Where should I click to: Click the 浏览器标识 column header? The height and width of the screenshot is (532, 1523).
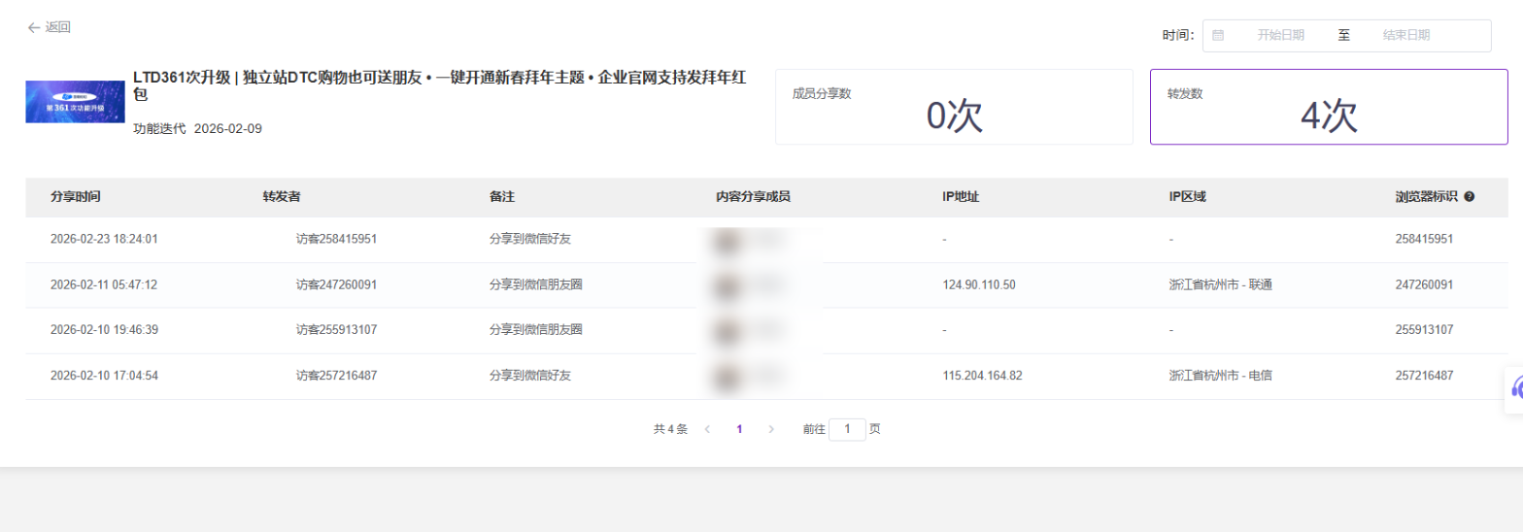(x=1426, y=196)
